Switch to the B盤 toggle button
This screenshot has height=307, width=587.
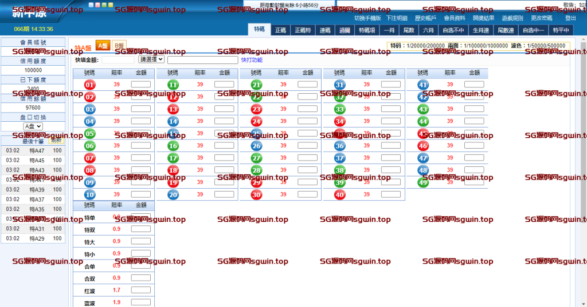point(119,46)
